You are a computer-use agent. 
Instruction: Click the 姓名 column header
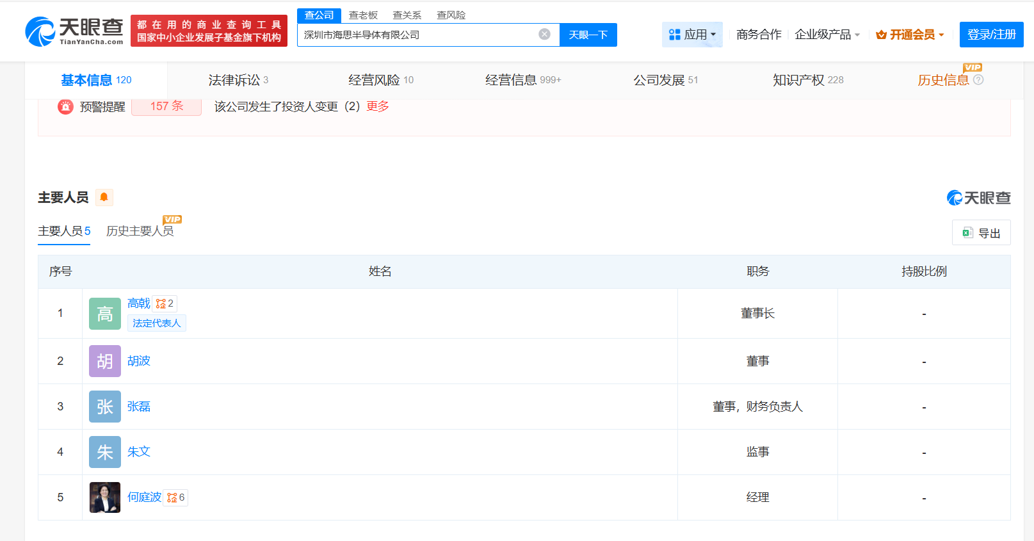tap(380, 271)
